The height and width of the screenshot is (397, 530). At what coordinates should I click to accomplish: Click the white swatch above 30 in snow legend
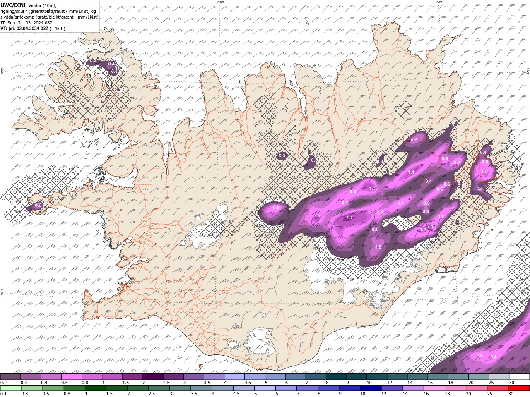(x=519, y=377)
